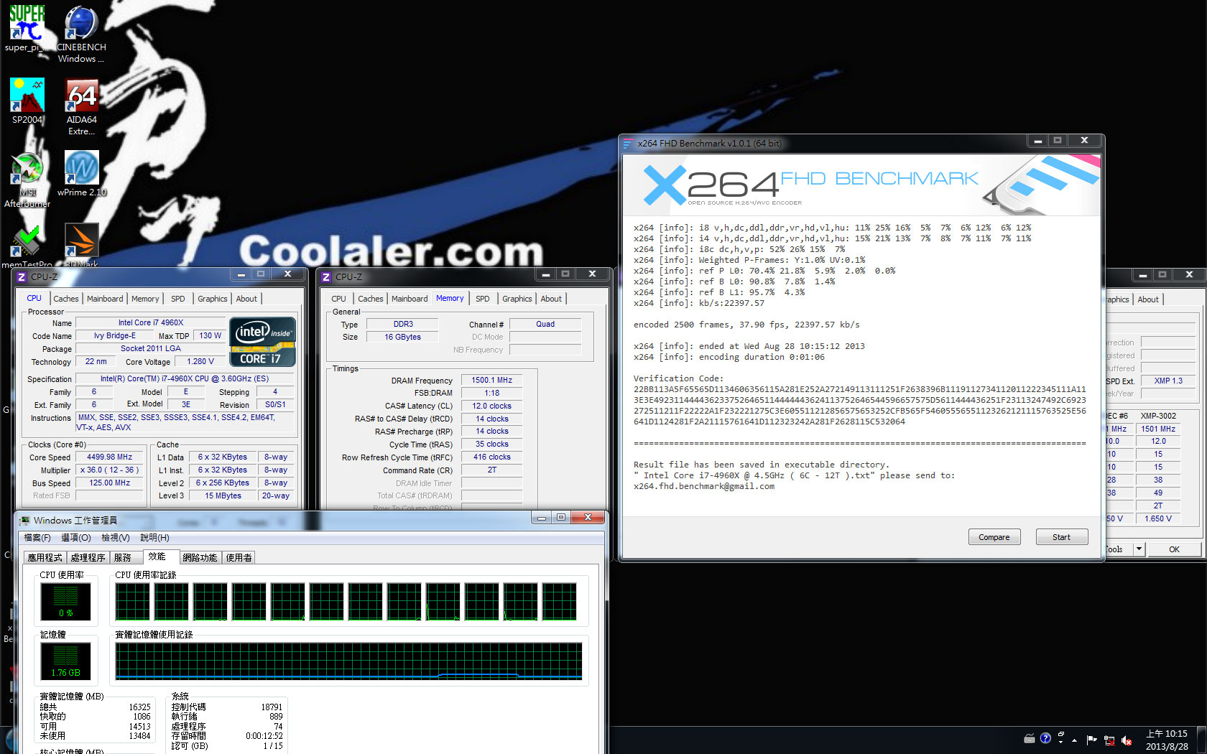Click the memory Size value 16 GBytes
The image size is (1207, 754).
[x=402, y=338]
